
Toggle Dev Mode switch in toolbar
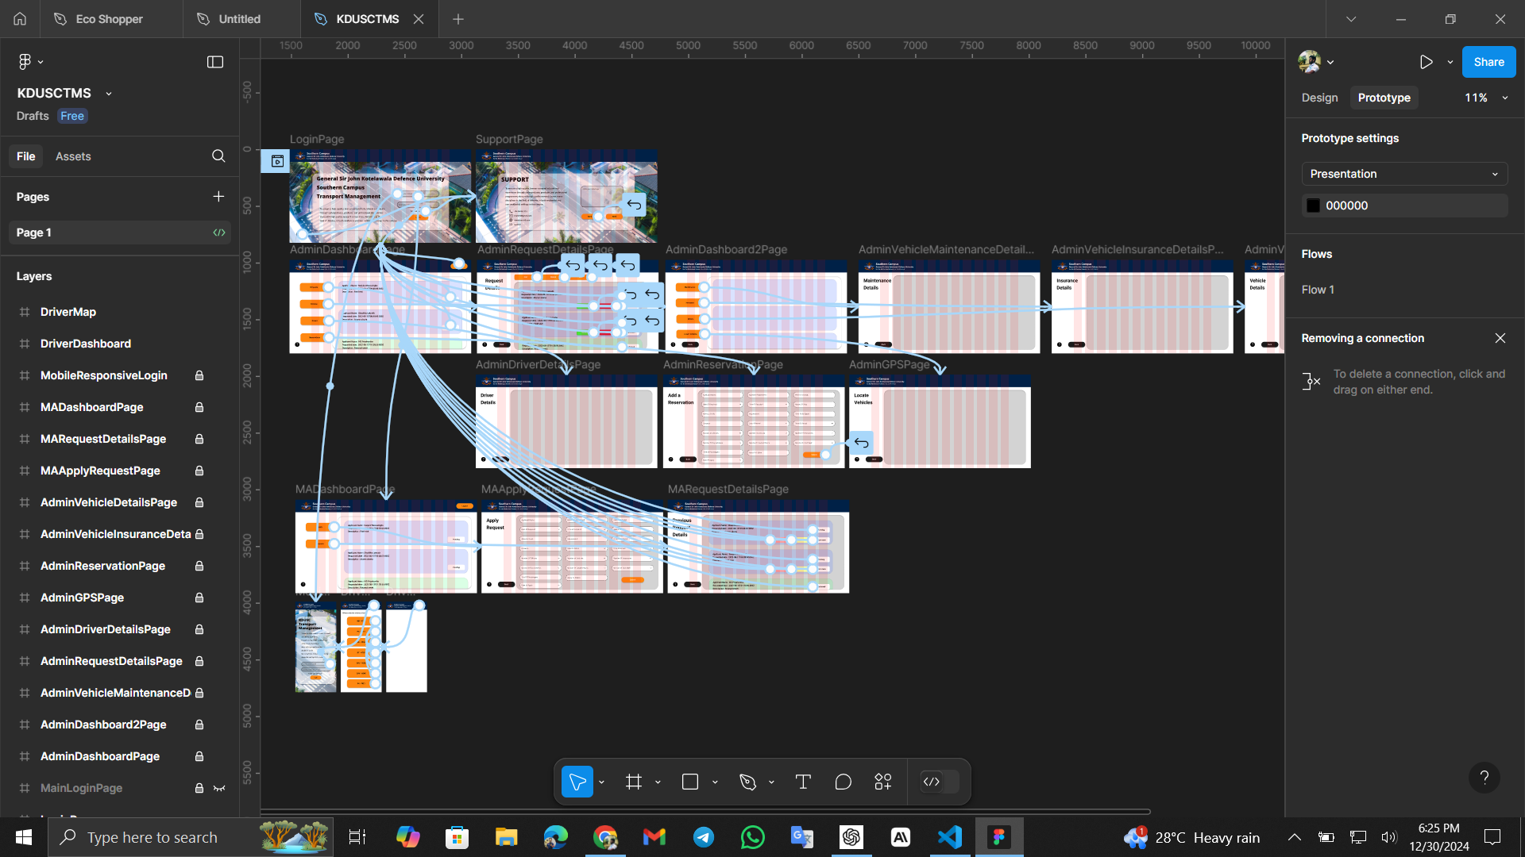coord(940,782)
